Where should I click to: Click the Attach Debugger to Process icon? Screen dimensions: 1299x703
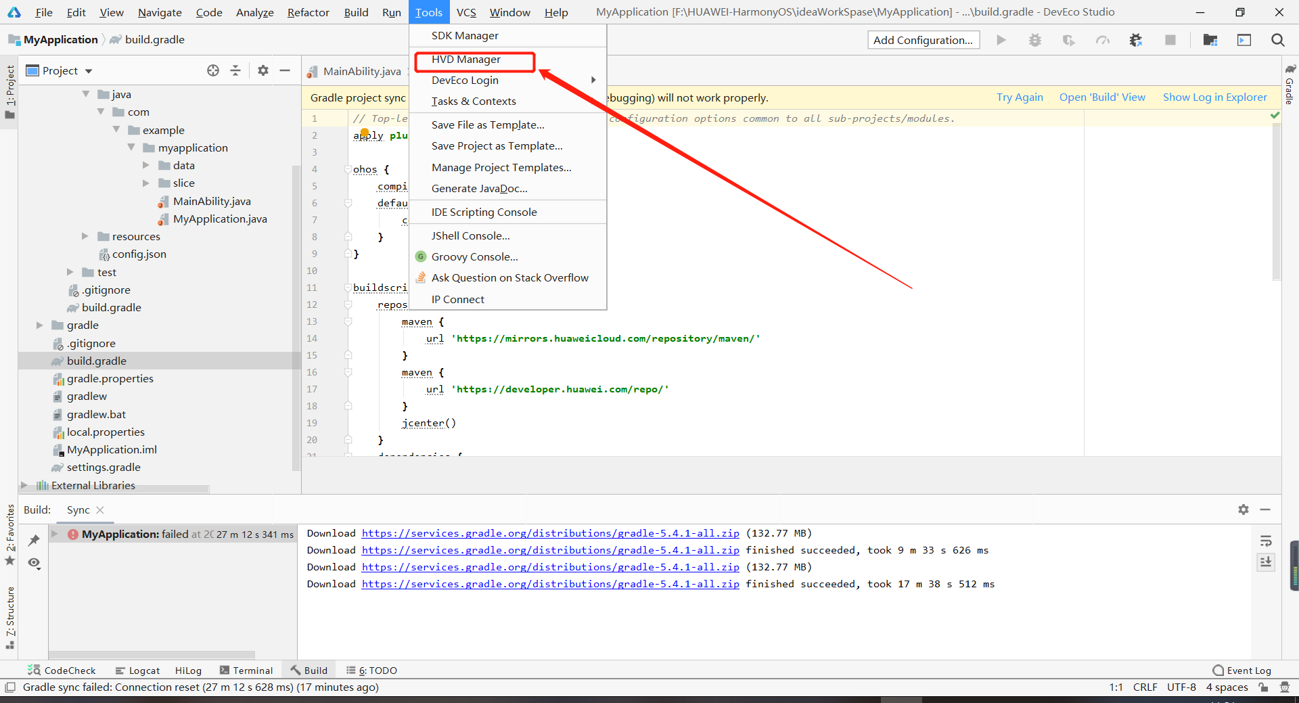click(x=1136, y=40)
